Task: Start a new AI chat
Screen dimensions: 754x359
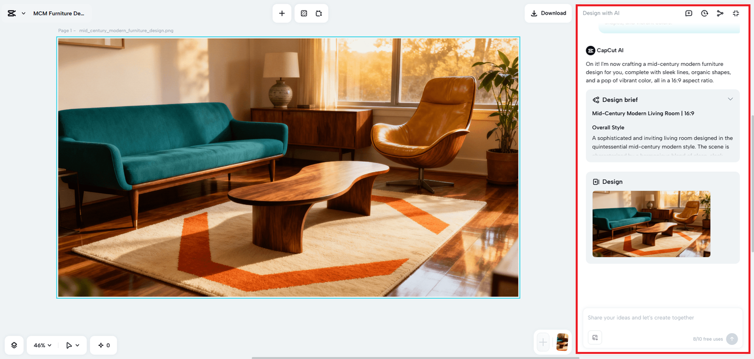Action: coord(689,13)
